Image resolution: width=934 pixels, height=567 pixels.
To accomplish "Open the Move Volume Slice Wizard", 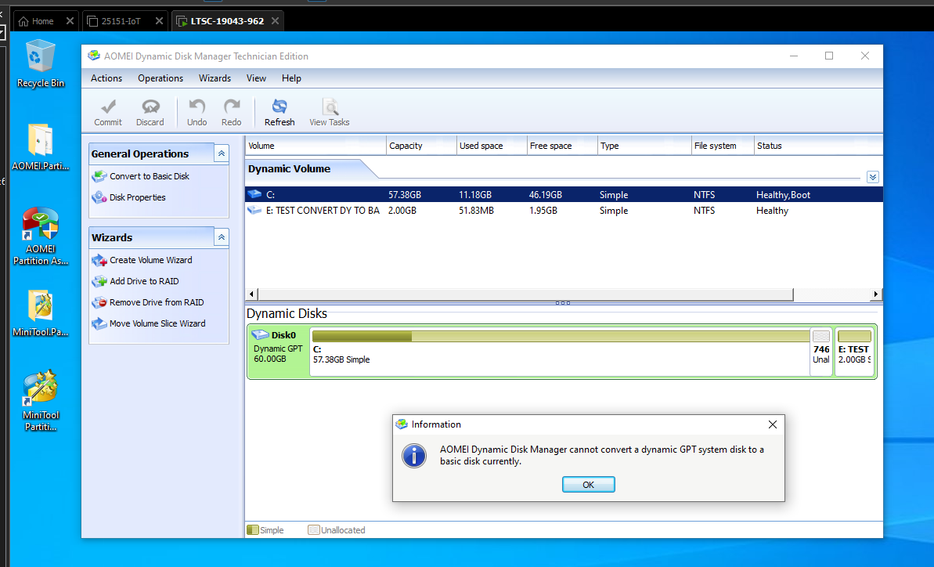I will click(148, 323).
